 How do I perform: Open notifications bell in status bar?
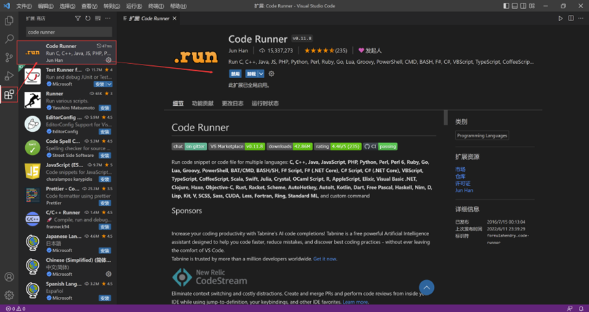pyautogui.click(x=581, y=309)
